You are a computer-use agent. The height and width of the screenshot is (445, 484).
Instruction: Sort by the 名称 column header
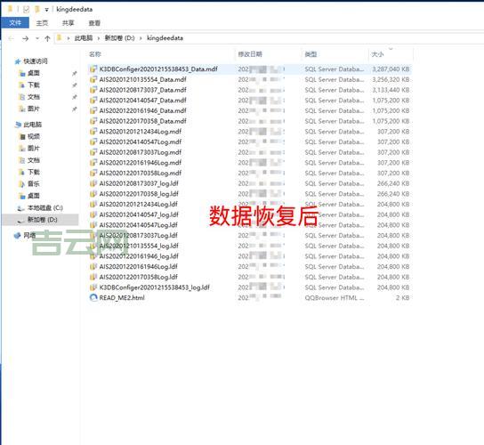[x=95, y=54]
